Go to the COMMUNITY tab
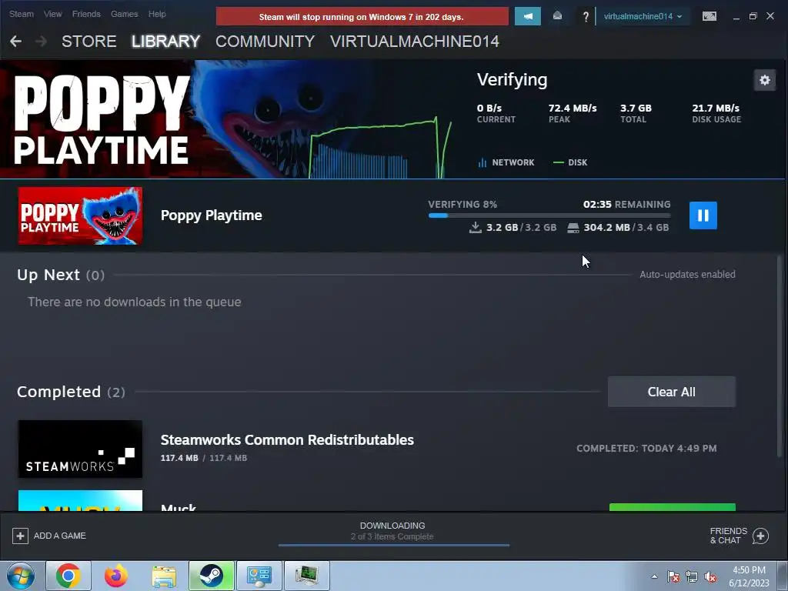Viewport: 788px width, 591px height. 265,42
